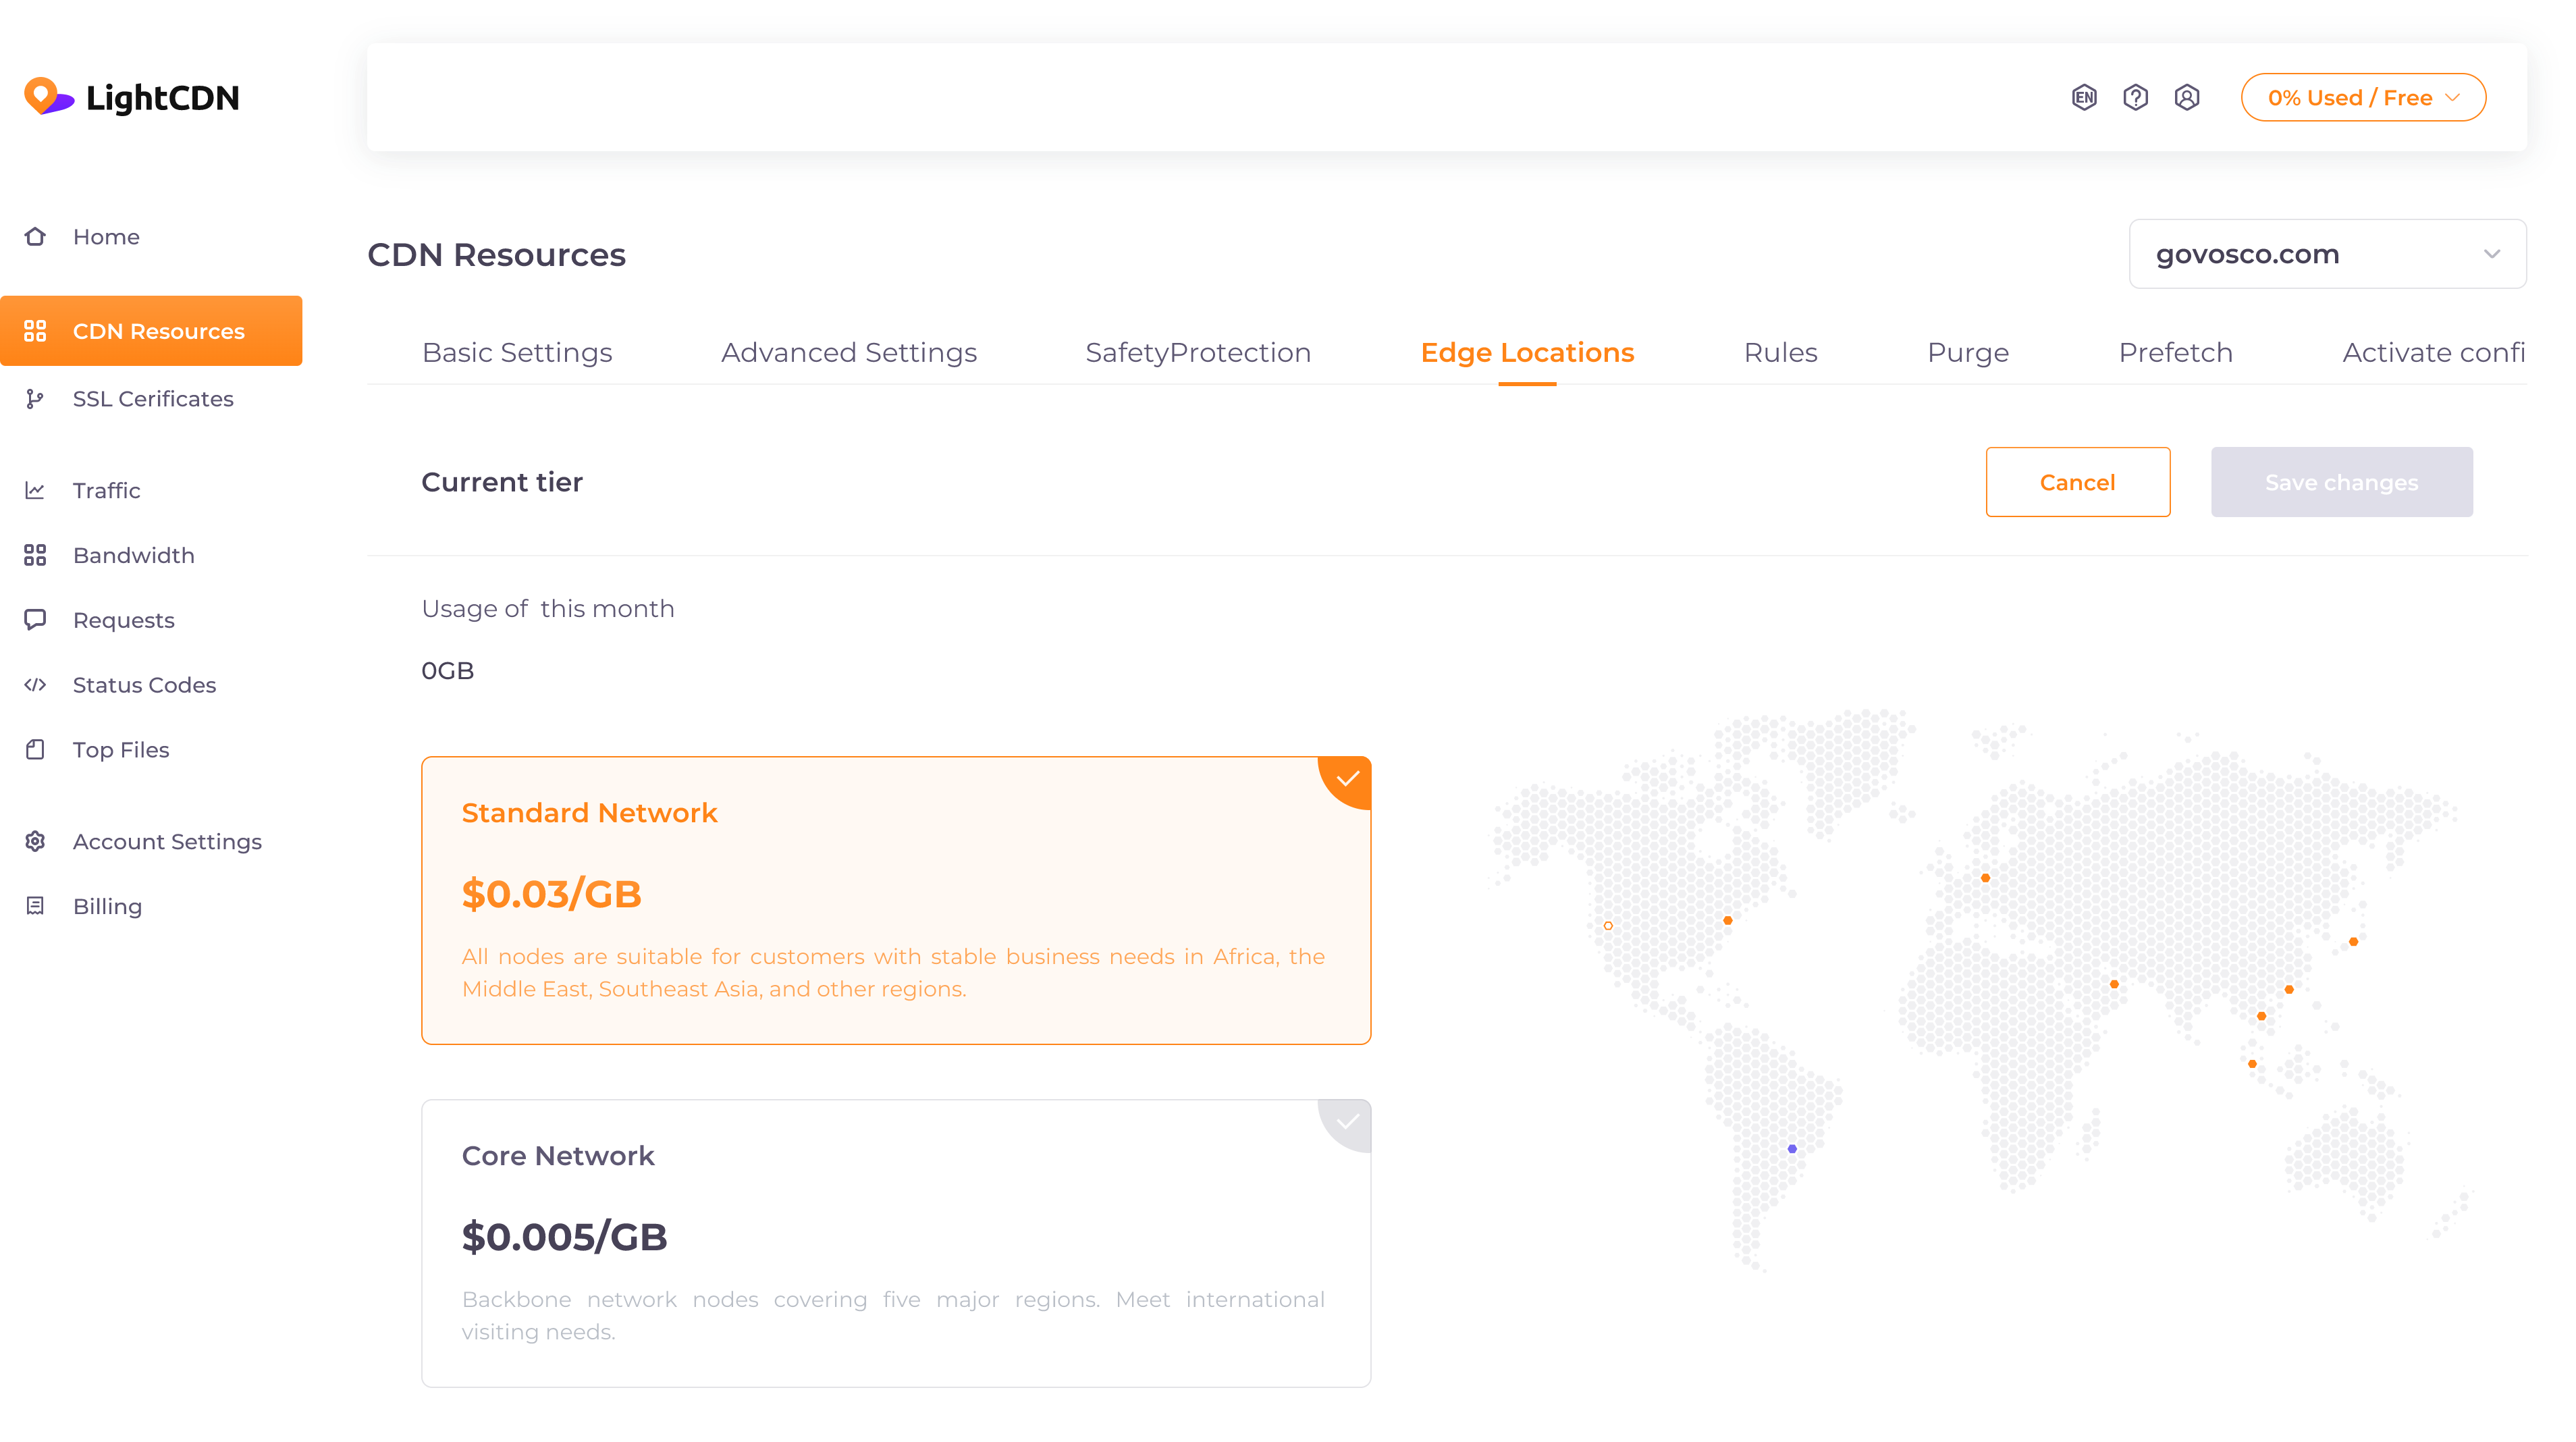Expand the 0% Used / Free dropdown
Image resolution: width=2576 pixels, height=1442 pixels.
tap(2363, 97)
